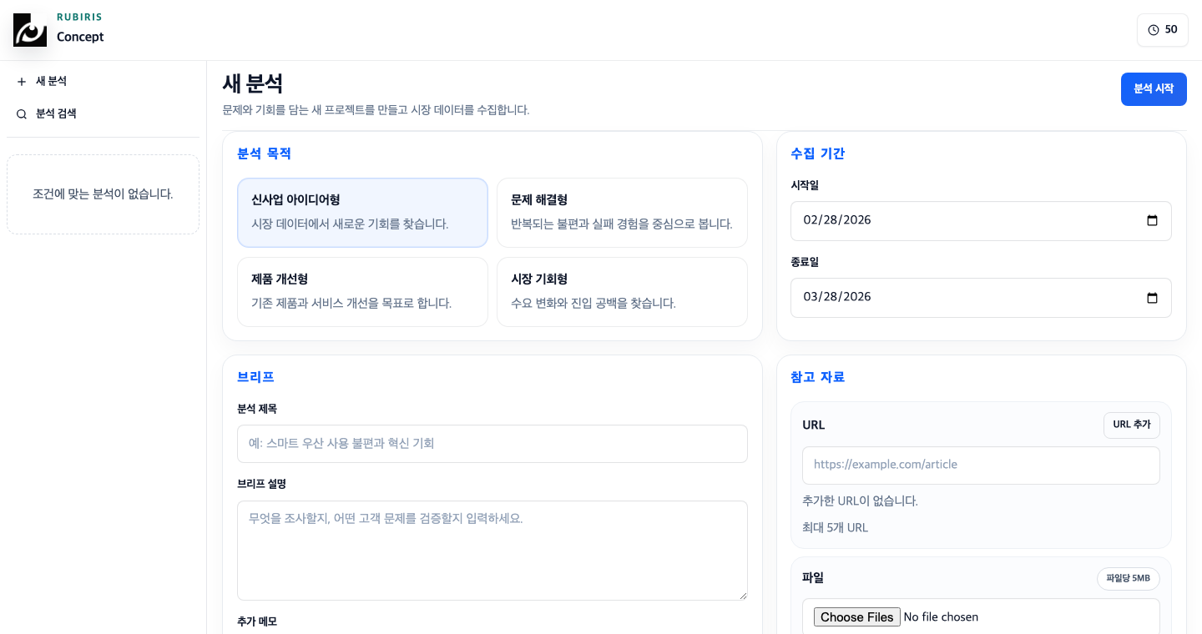
Task: Click the 파일당 5MB badge
Action: pyautogui.click(x=1128, y=578)
